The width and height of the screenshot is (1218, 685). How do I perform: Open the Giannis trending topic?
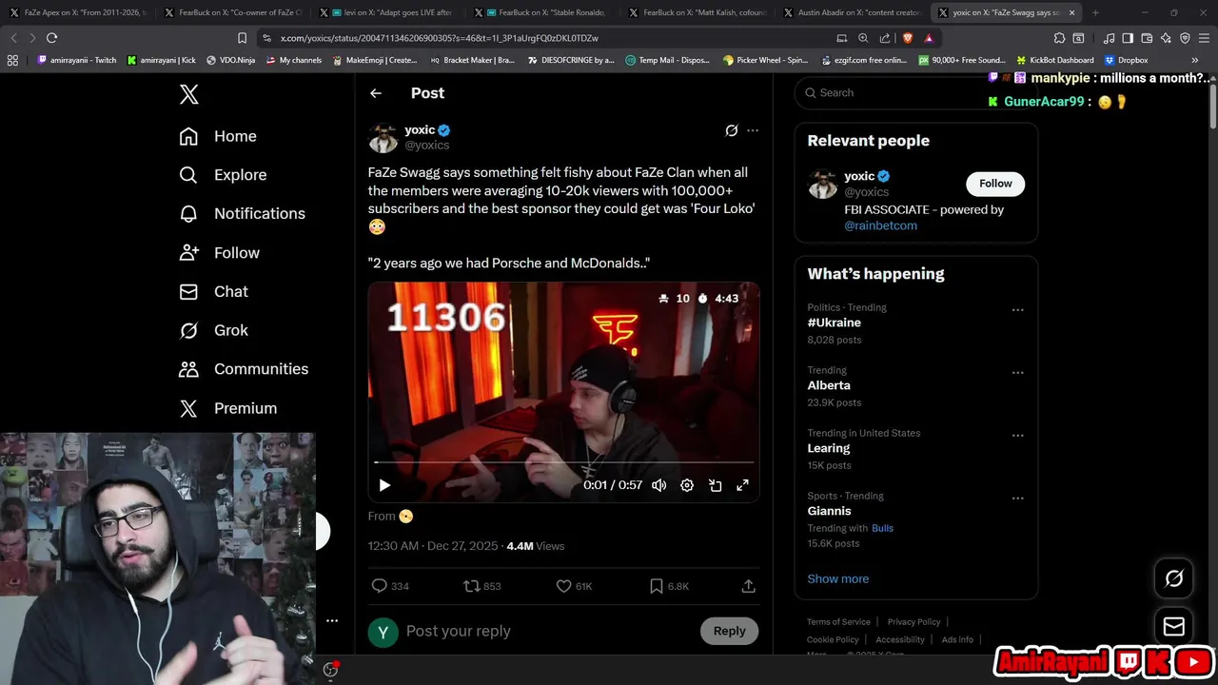830,511
